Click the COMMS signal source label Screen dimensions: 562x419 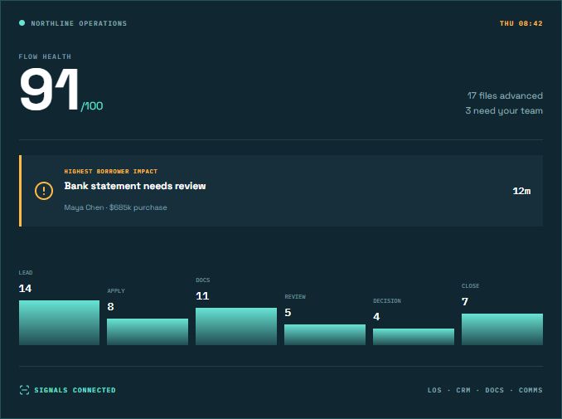[x=531, y=390]
